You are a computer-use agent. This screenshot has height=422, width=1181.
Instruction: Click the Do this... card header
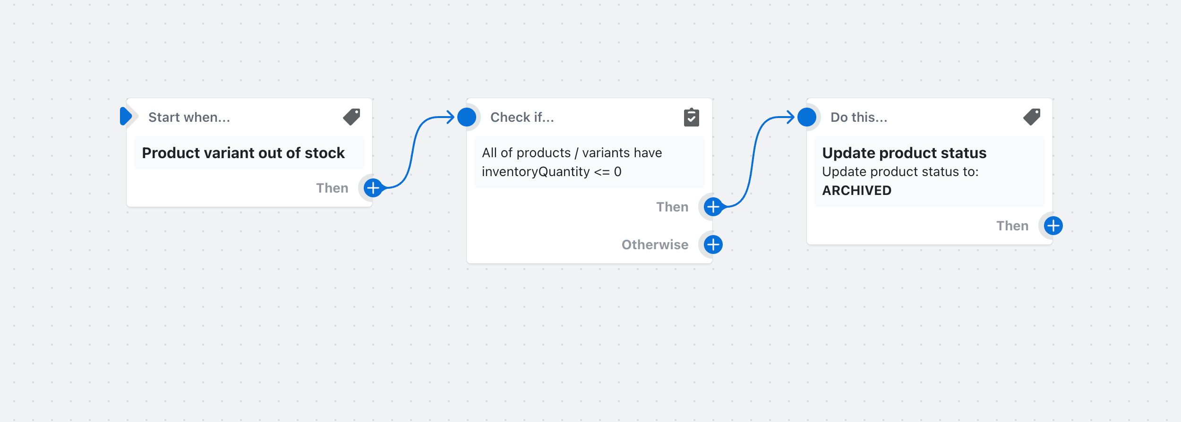(859, 117)
